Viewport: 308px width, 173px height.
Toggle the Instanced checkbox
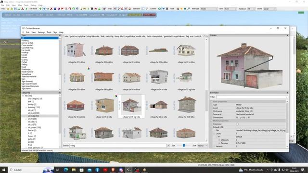point(237,124)
